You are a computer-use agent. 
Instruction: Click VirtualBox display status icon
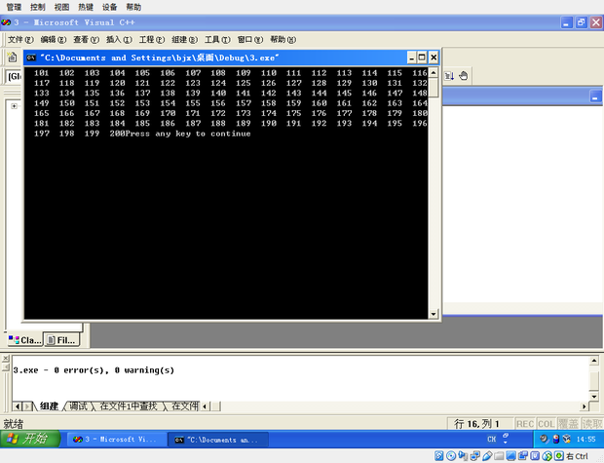click(510, 456)
